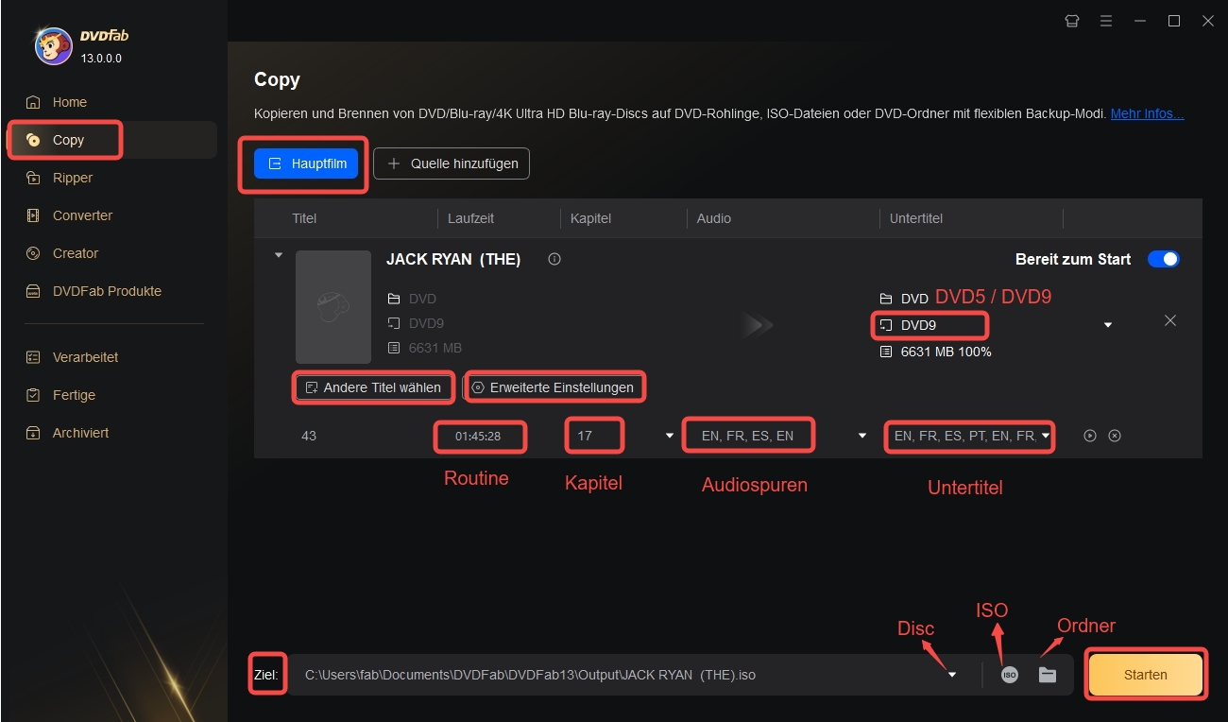This screenshot has width=1228, height=722.
Task: Click the runtime 01:45:28 cell
Action: click(478, 437)
